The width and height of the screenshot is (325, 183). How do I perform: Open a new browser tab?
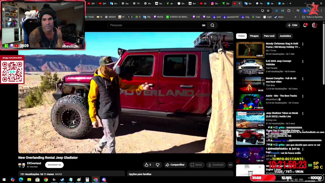(290, 3)
